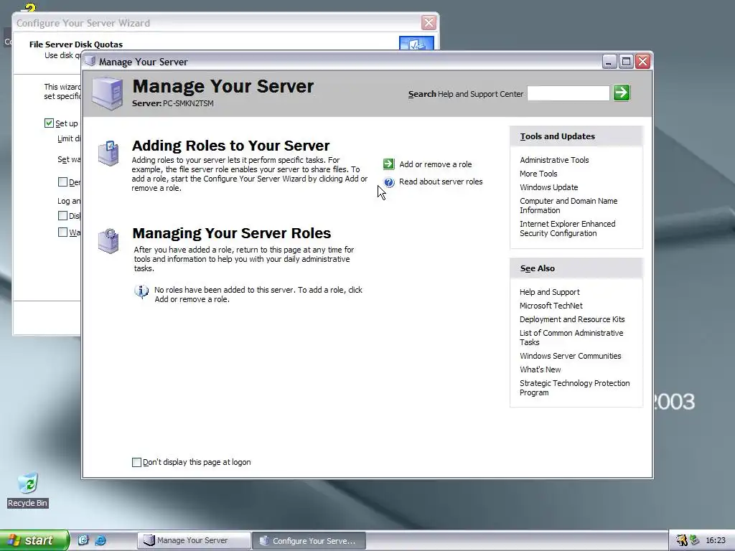
Task: Open Computer and Domain Name Information link
Action: click(568, 206)
